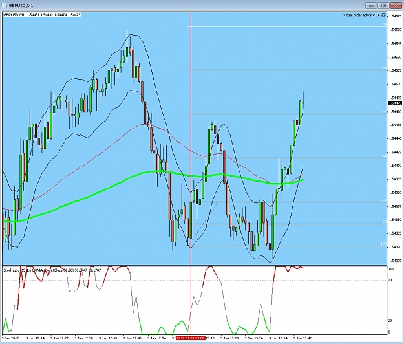Click the 1.54560 price scale label
This screenshot has width=404, height=344.
[396, 30]
